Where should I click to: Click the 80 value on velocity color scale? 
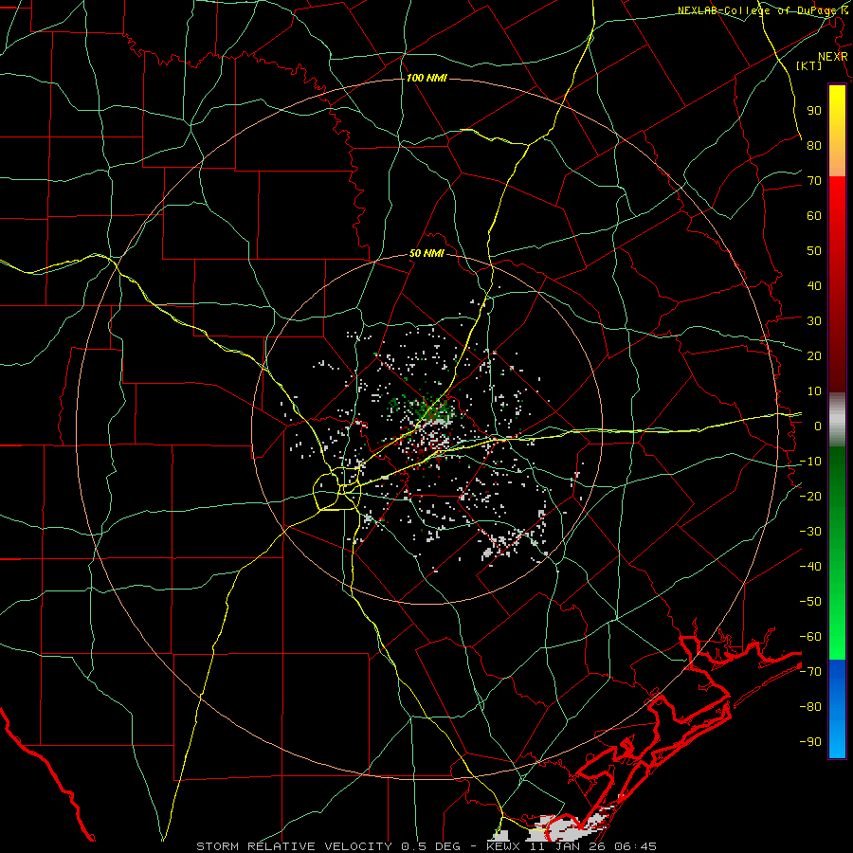pos(814,146)
